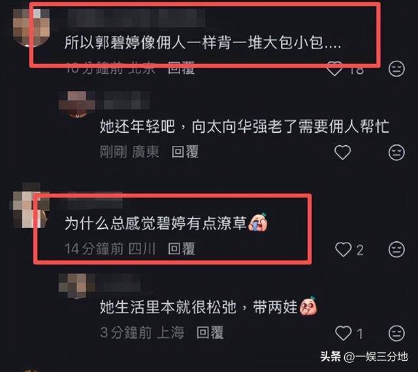Like the reply posted from 廣東

(x=342, y=152)
